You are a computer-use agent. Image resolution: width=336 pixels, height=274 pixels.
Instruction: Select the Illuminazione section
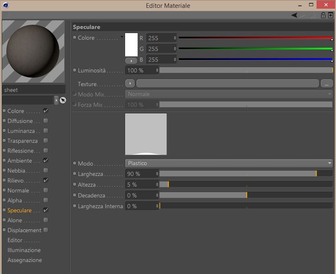click(24, 250)
